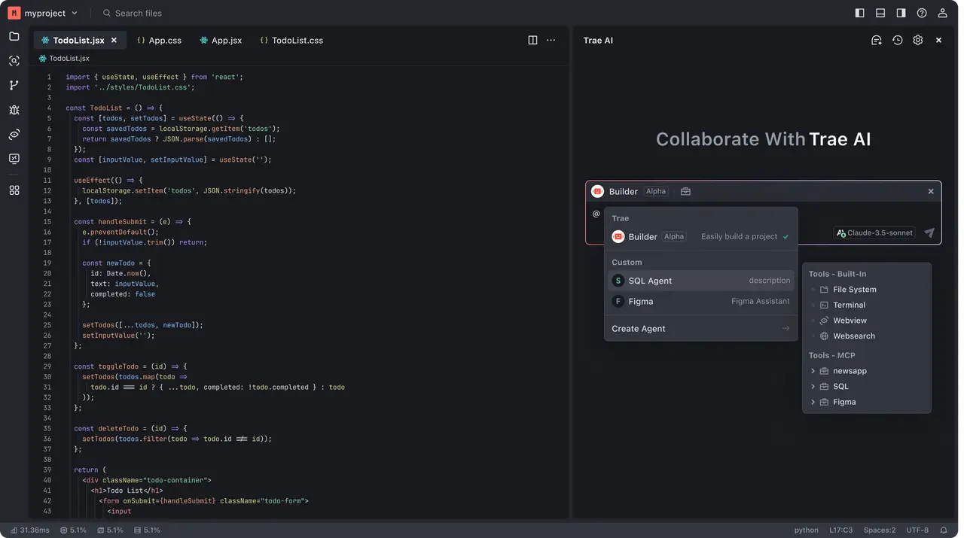The height and width of the screenshot is (538, 964).
Task: Toggle the primary sidebar visibility
Action: [859, 13]
